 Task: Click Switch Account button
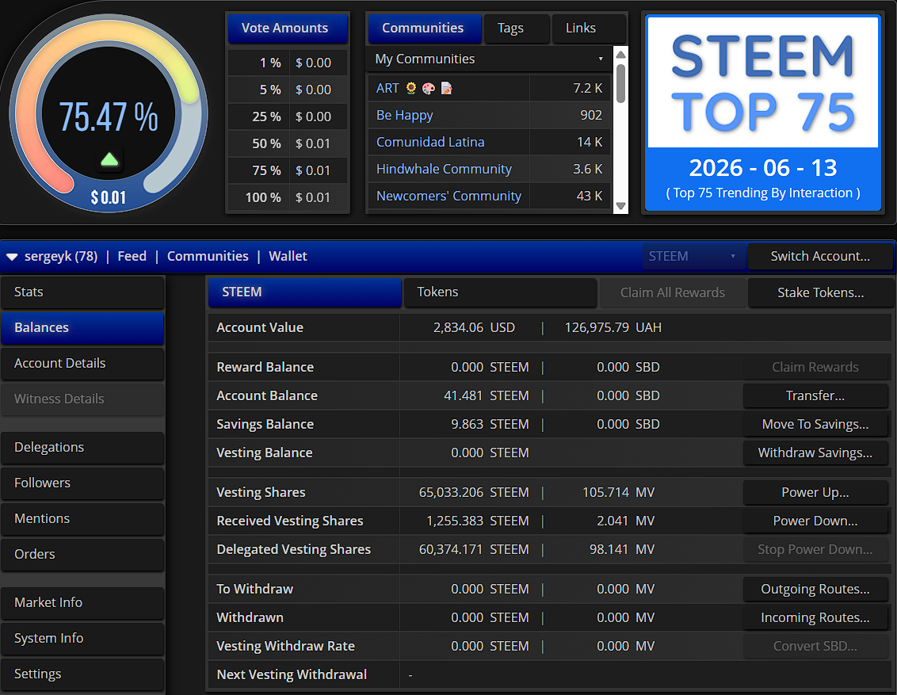point(820,256)
